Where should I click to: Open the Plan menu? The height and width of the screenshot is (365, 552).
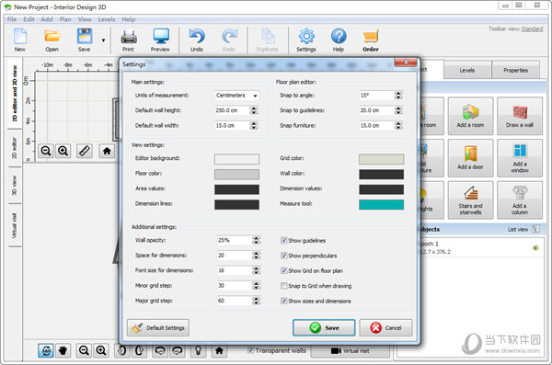pos(65,19)
